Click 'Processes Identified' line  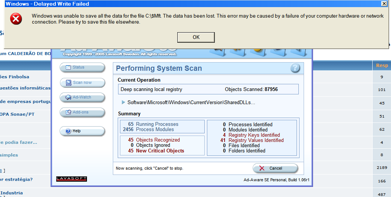(x=248, y=124)
